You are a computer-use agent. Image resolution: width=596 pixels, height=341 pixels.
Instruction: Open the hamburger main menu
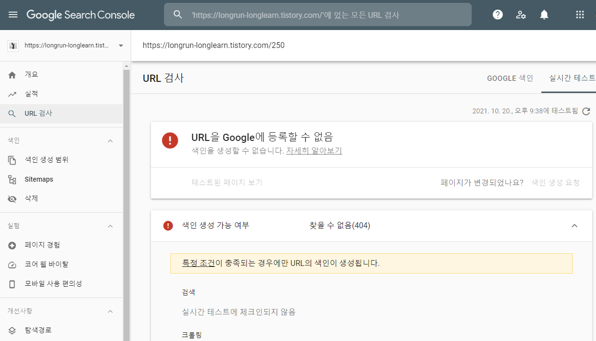(13, 15)
